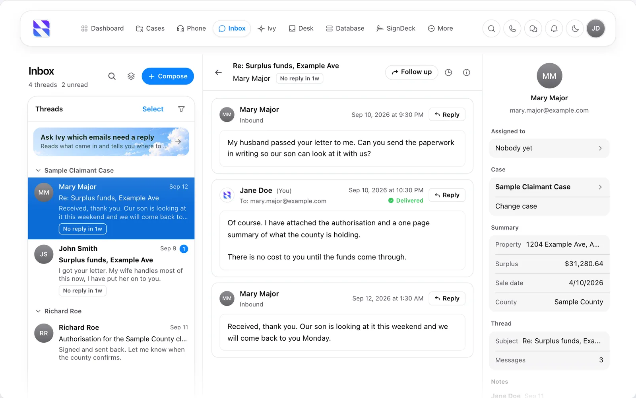
Task: Click the arrow on the Ask Ivy banner
Action: tap(178, 142)
